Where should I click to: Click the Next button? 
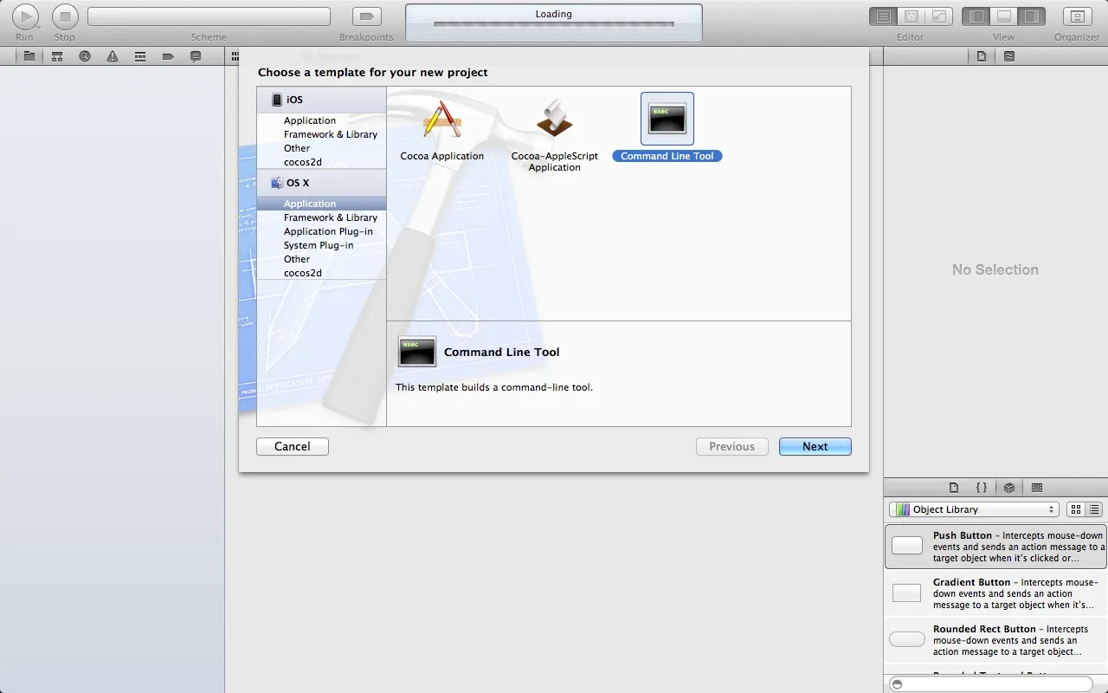coord(815,446)
